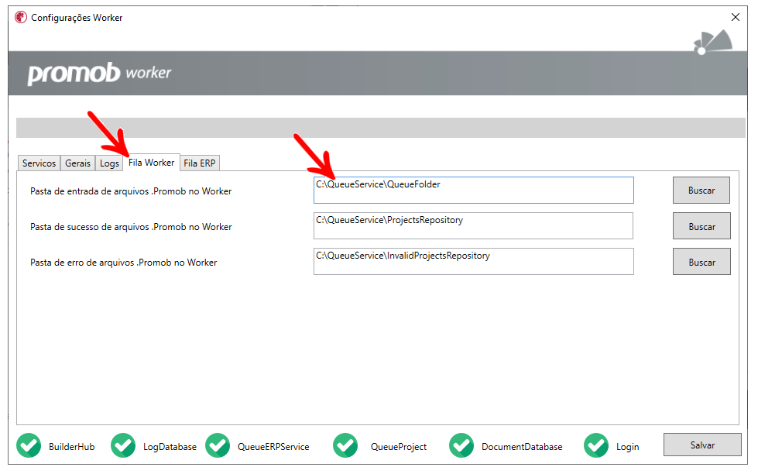Switch to the Gerais tab

point(77,163)
